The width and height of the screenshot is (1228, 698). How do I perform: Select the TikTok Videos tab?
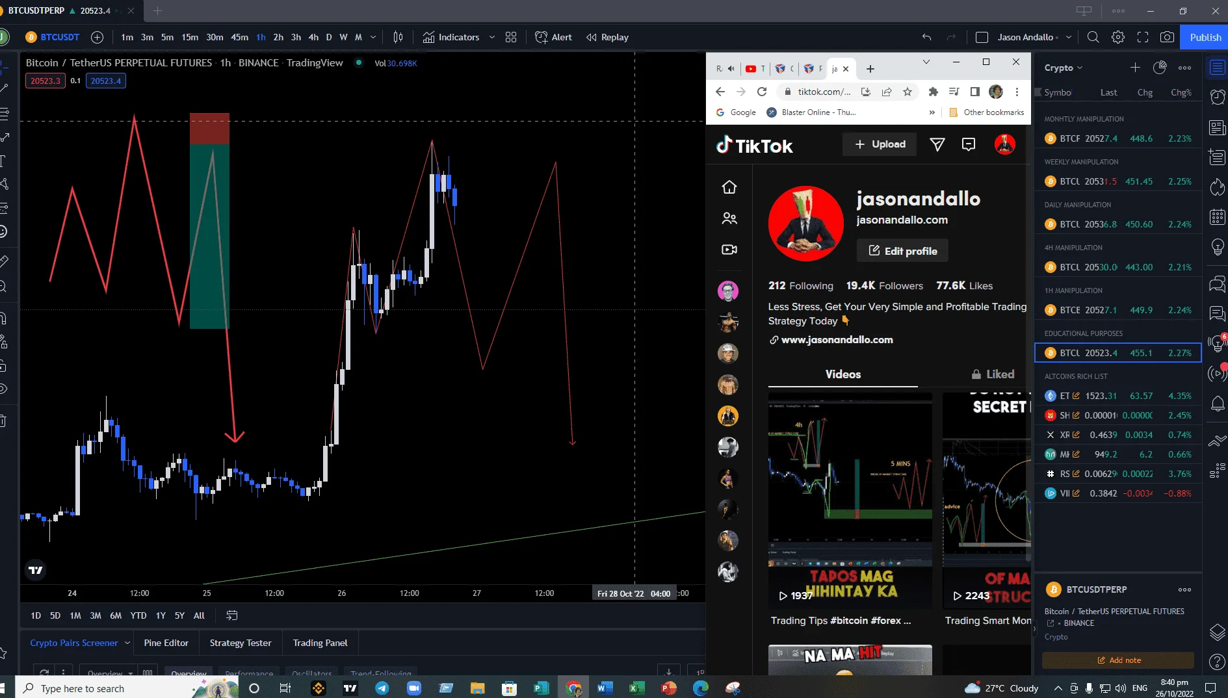click(x=843, y=374)
